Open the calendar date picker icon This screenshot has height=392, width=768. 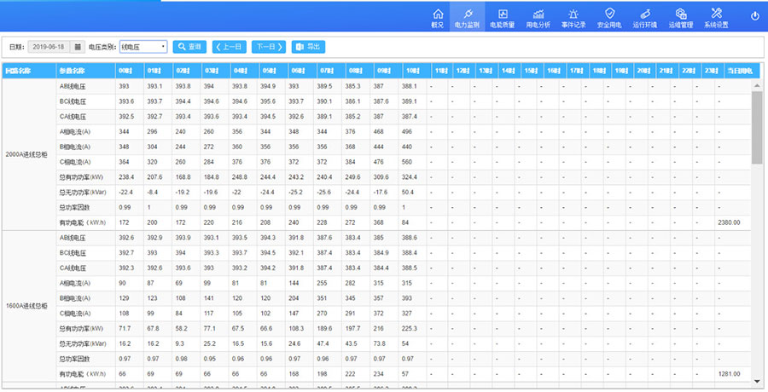(78, 47)
